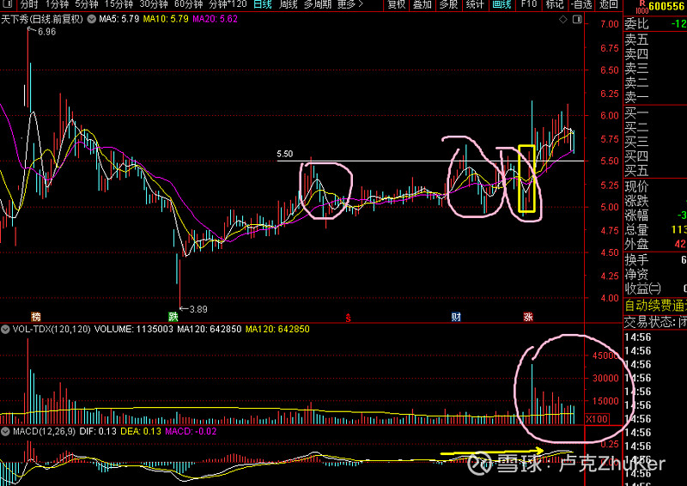Click the X100 volume unit label
The width and height of the screenshot is (687, 486).
(x=597, y=419)
